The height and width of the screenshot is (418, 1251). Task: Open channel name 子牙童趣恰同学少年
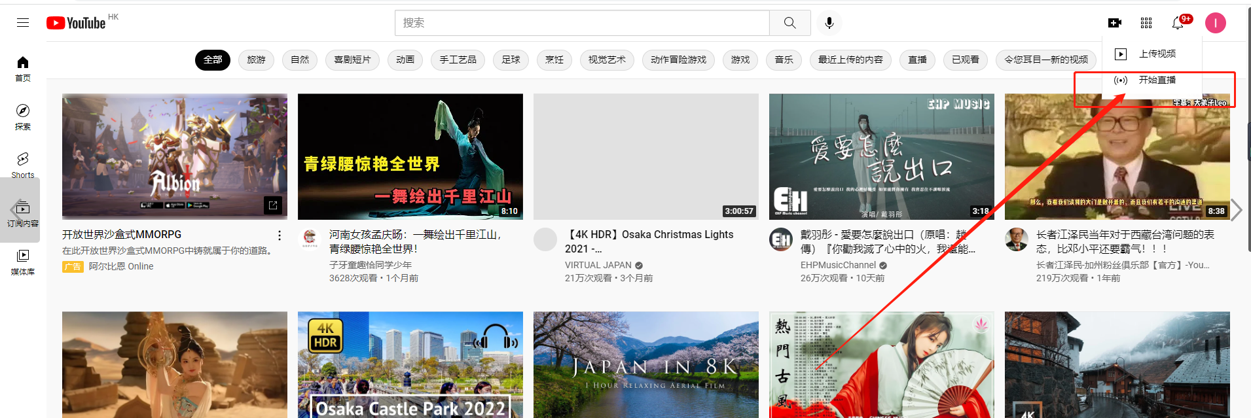(371, 265)
